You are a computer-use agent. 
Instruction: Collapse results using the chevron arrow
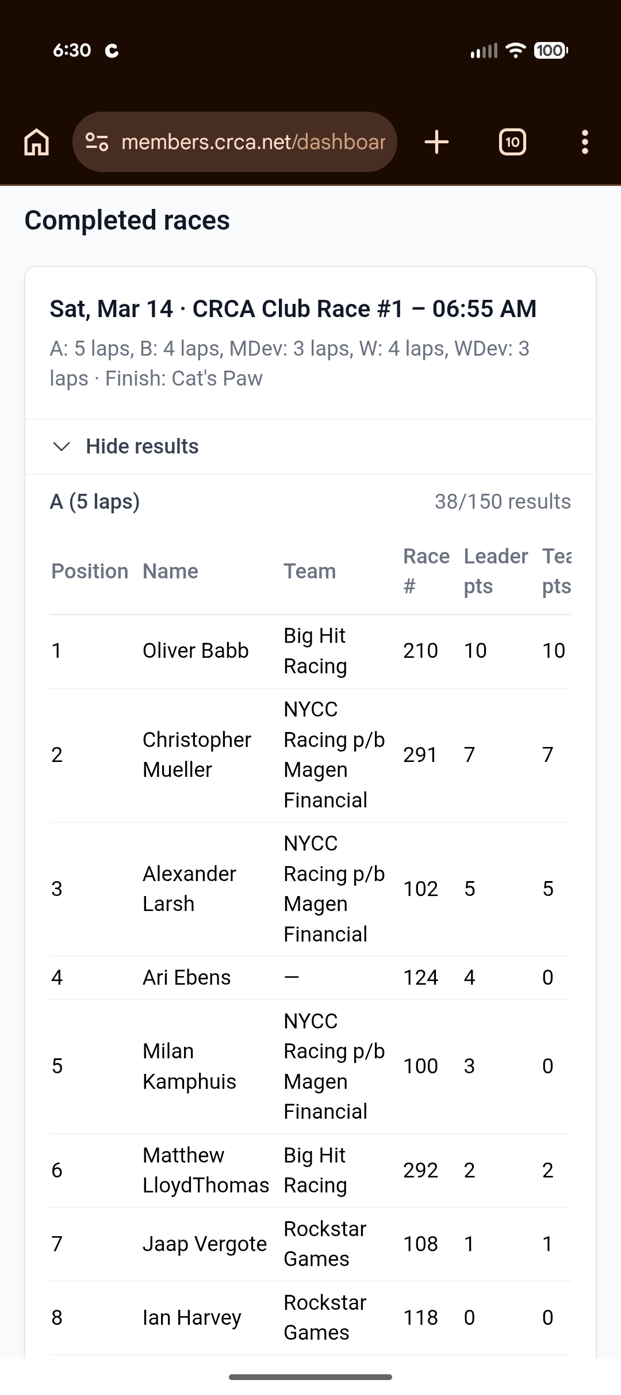tap(61, 447)
